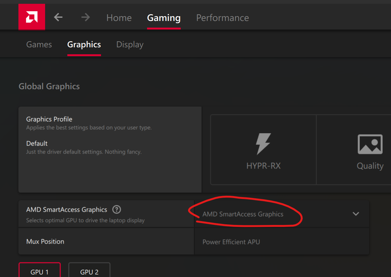Viewport: 391px width, 277px height.
Task: Open the Home tab
Action: (x=119, y=18)
